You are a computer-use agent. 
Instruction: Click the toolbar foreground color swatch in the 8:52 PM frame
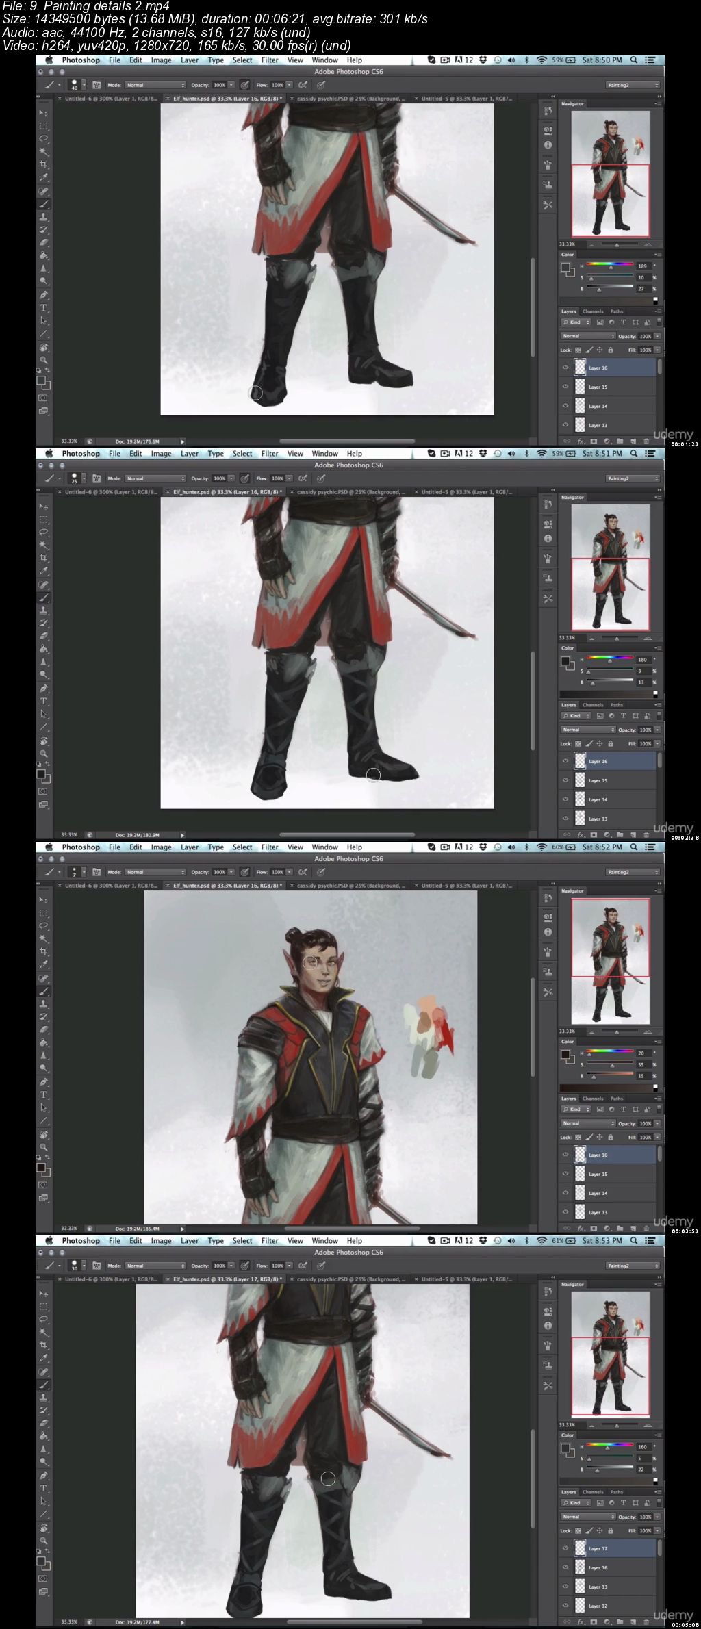tap(41, 1168)
